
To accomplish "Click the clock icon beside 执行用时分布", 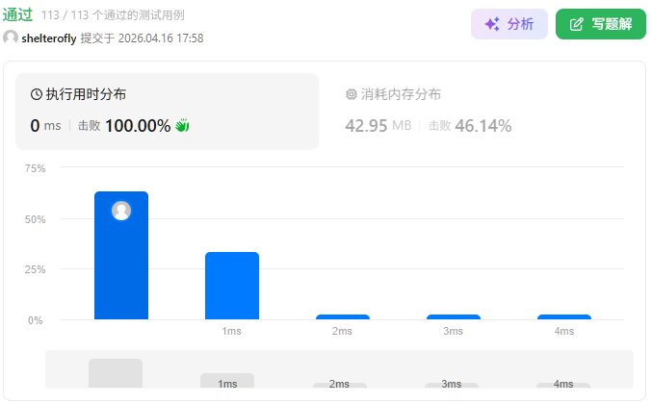I will [37, 94].
